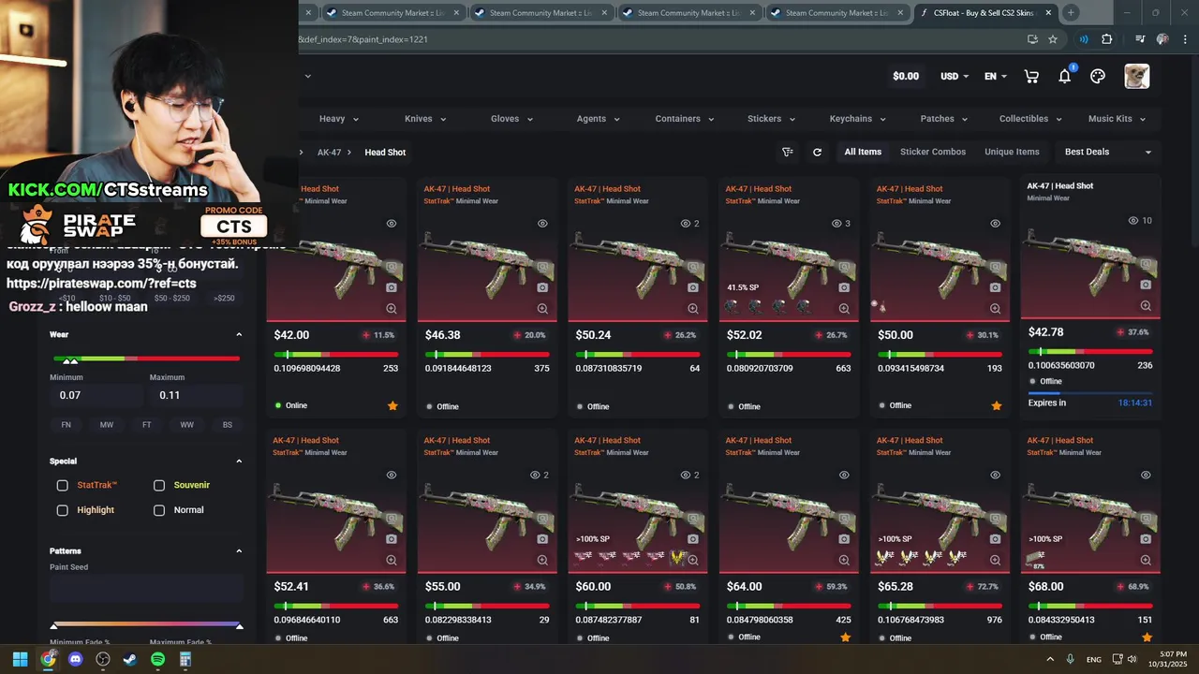This screenshot has height=674, width=1199.
Task: Click the $0.00 account balance
Action: pos(906,77)
